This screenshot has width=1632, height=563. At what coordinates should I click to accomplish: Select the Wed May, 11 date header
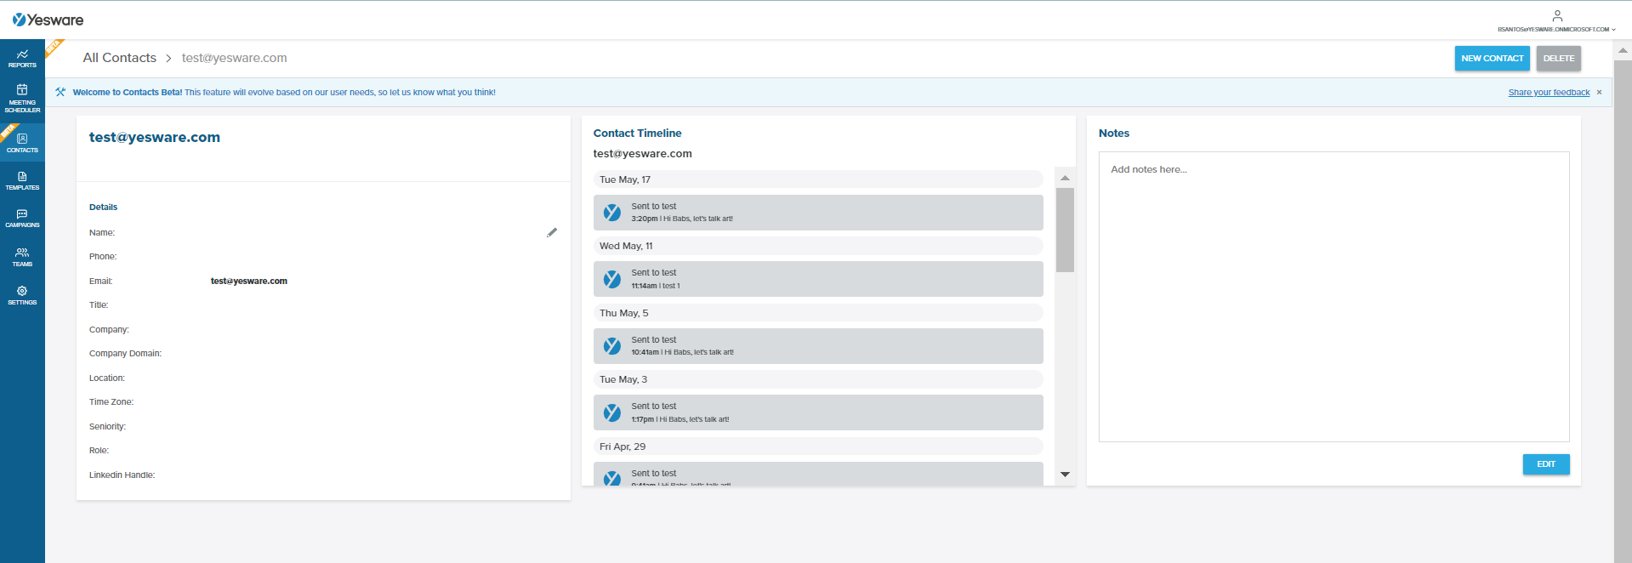[818, 246]
